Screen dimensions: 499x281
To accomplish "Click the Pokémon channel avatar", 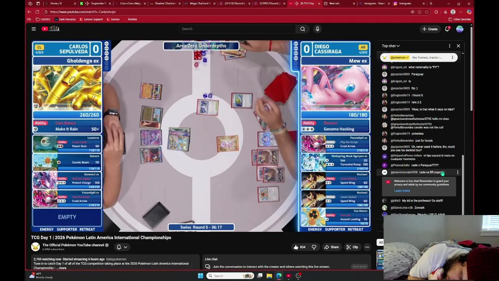I will [x=35, y=247].
